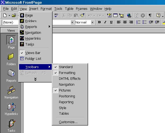165x133 pixels.
Task: Choose Hyperlinks in the View menu
Action: click(36, 39)
